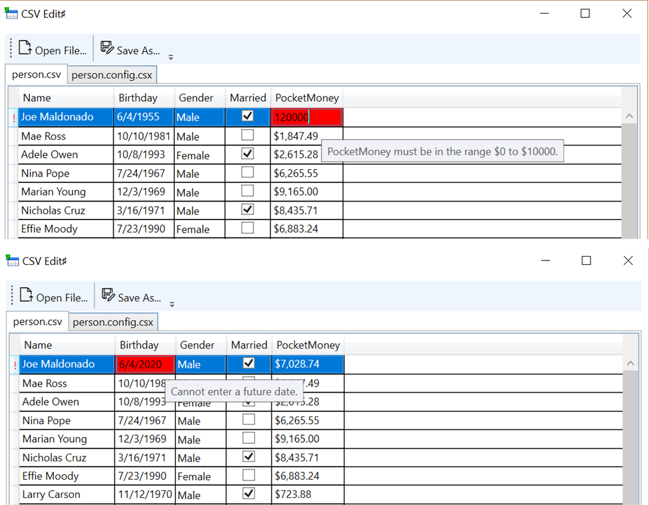The image size is (649, 505).
Task: Toggle Married checkbox for Marian Young, top window
Action: [248, 191]
